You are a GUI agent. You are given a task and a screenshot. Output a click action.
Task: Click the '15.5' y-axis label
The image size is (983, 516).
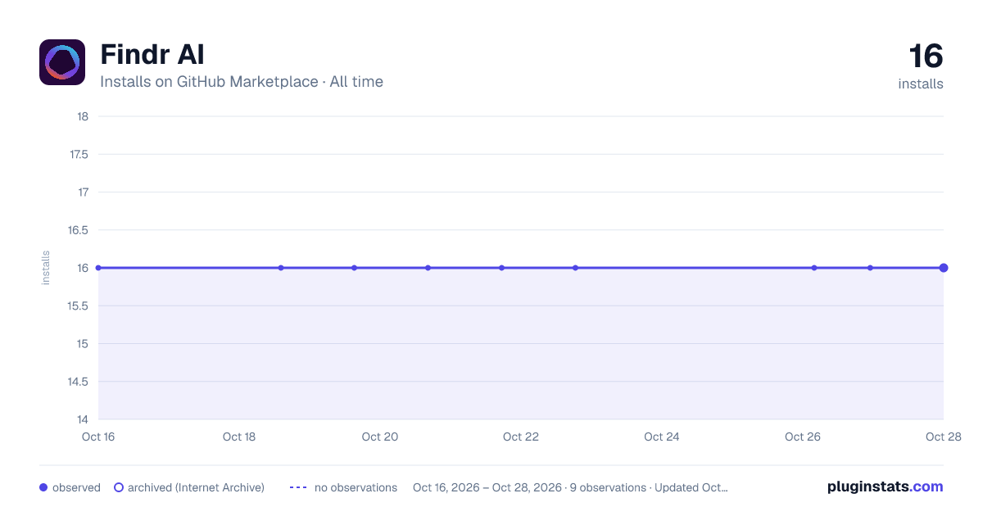[x=79, y=306]
